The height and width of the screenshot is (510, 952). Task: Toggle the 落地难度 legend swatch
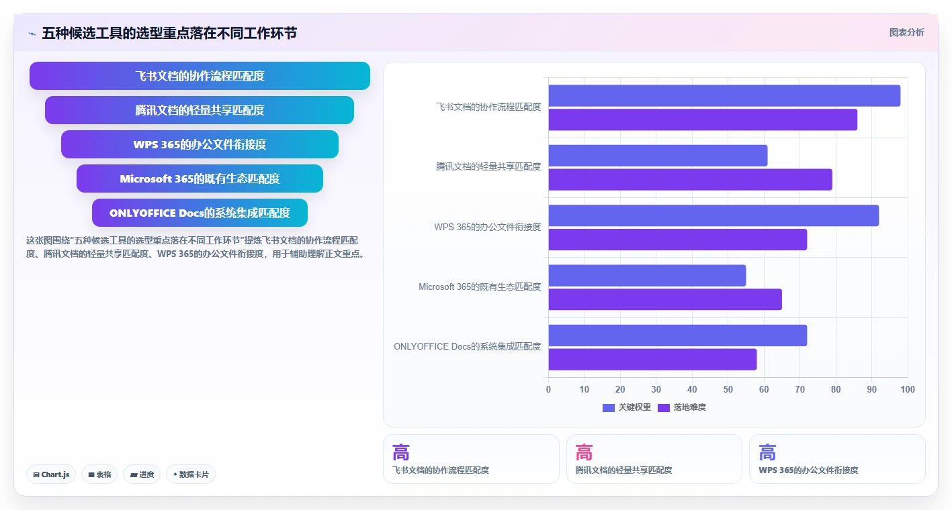(664, 407)
